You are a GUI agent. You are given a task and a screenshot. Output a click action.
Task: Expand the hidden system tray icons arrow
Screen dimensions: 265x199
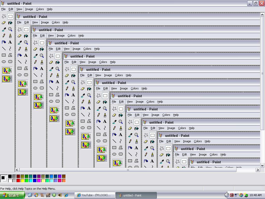227,195
